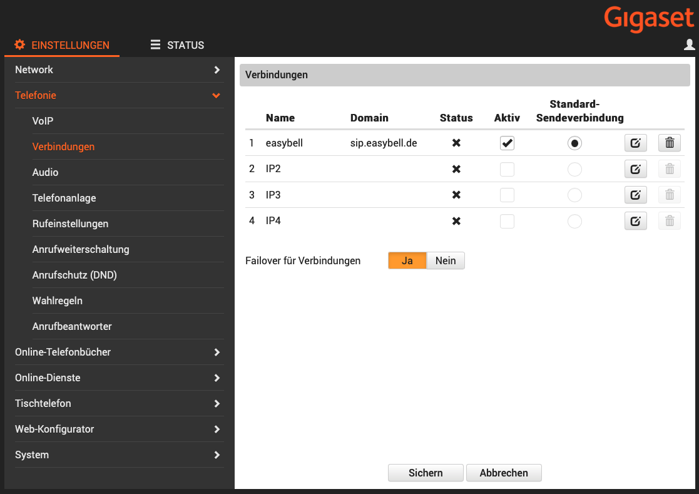Click the Gigaset logo
The height and width of the screenshot is (494, 699).
(649, 19)
